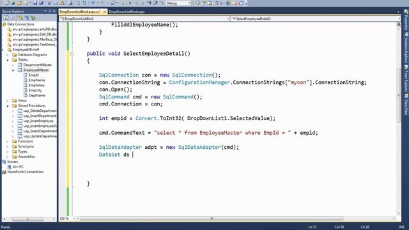The image size is (409, 230).
Task: Open the DropDownListBind class dropdown
Action: click(228, 19)
